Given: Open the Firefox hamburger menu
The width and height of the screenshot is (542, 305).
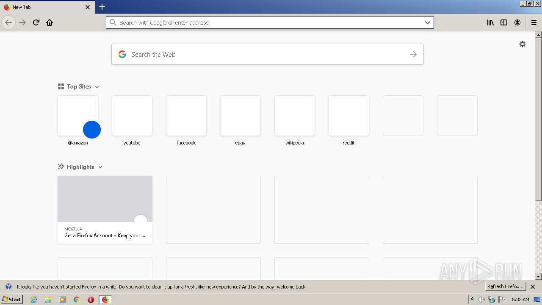Looking at the screenshot, I should pyautogui.click(x=534, y=22).
